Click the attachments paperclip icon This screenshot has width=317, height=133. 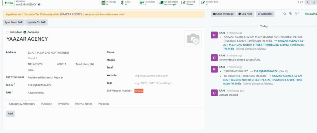coord(290,14)
